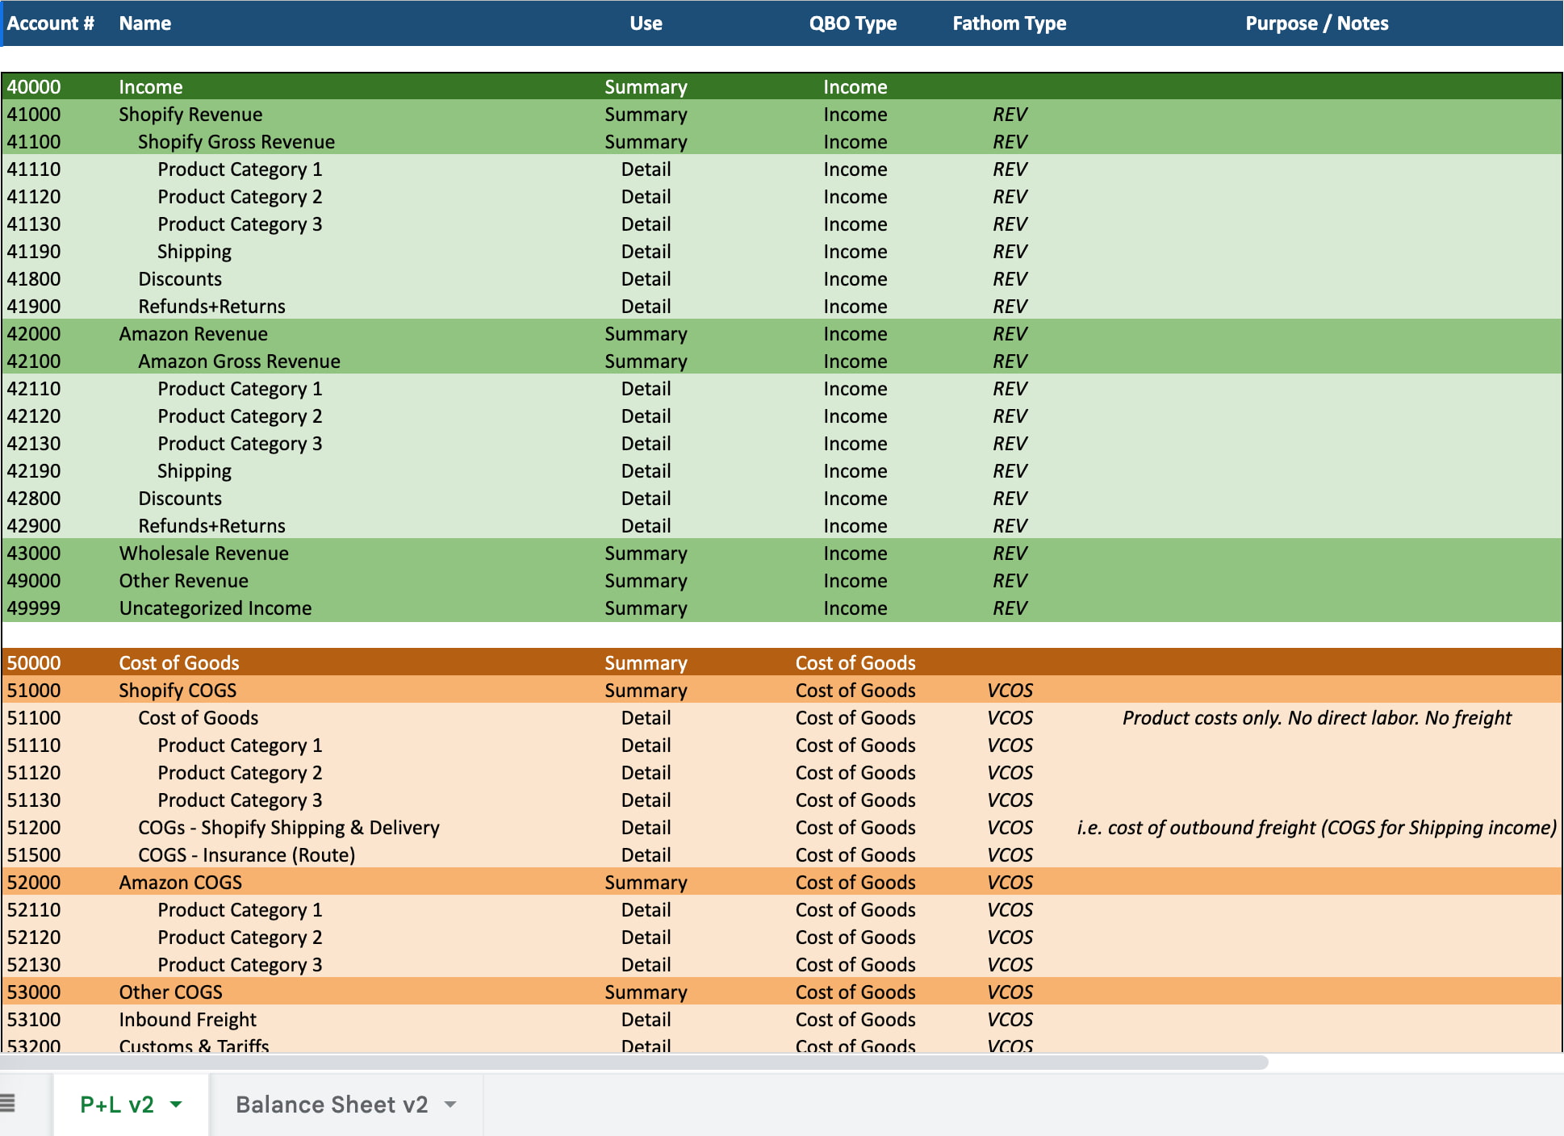Click account number 42000 cell

click(x=34, y=334)
